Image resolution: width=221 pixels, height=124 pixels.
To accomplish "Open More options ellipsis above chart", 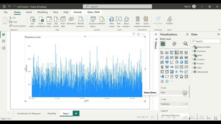I will coord(143,34).
